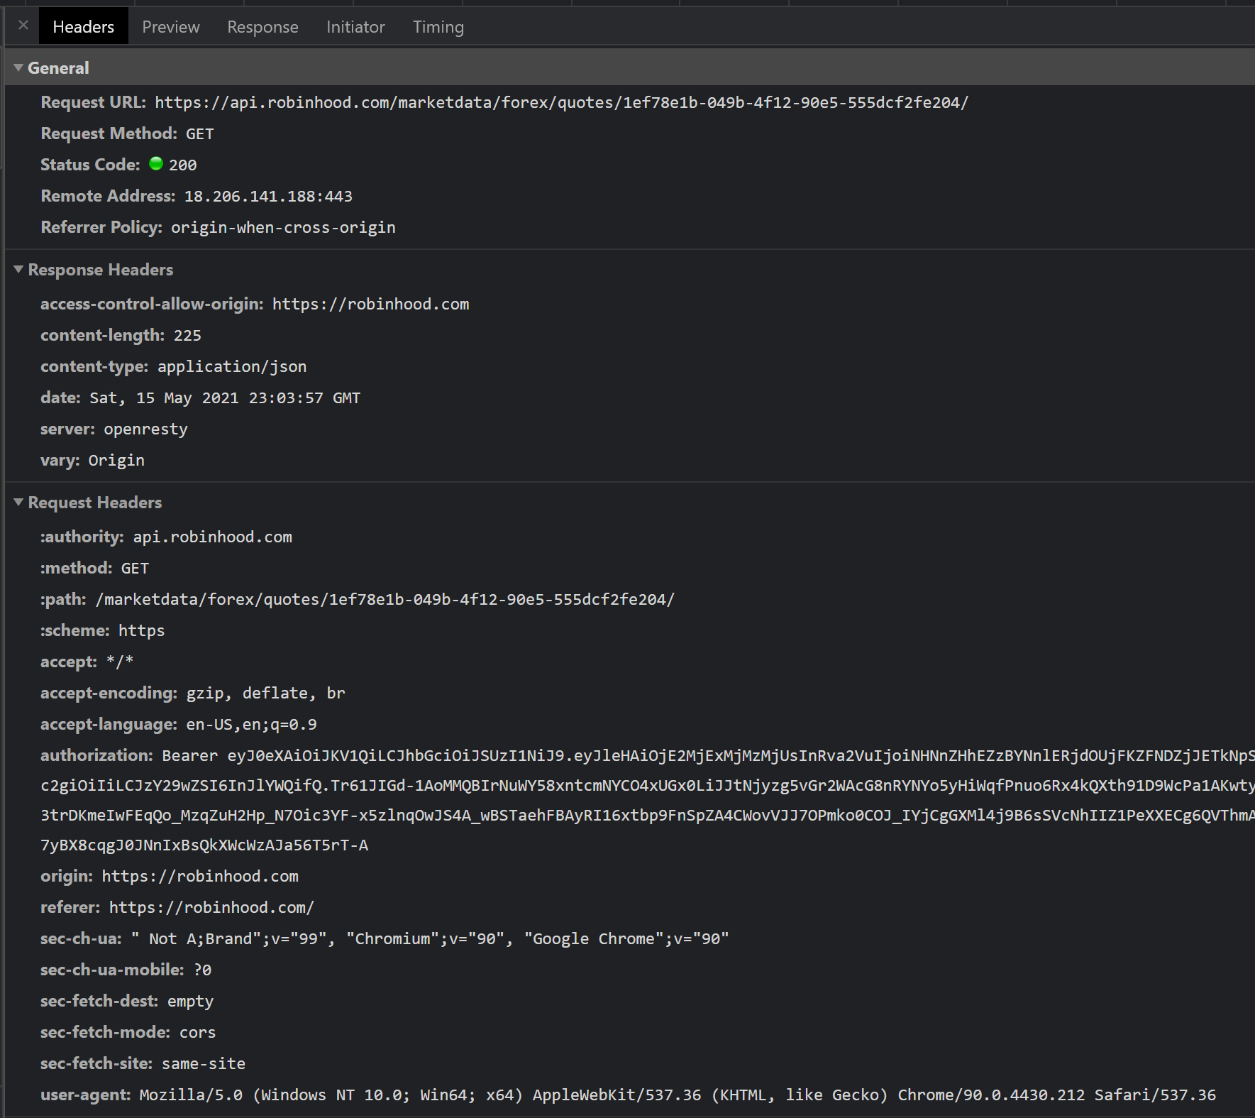Select remote address 18.206.141.188:443

(268, 196)
